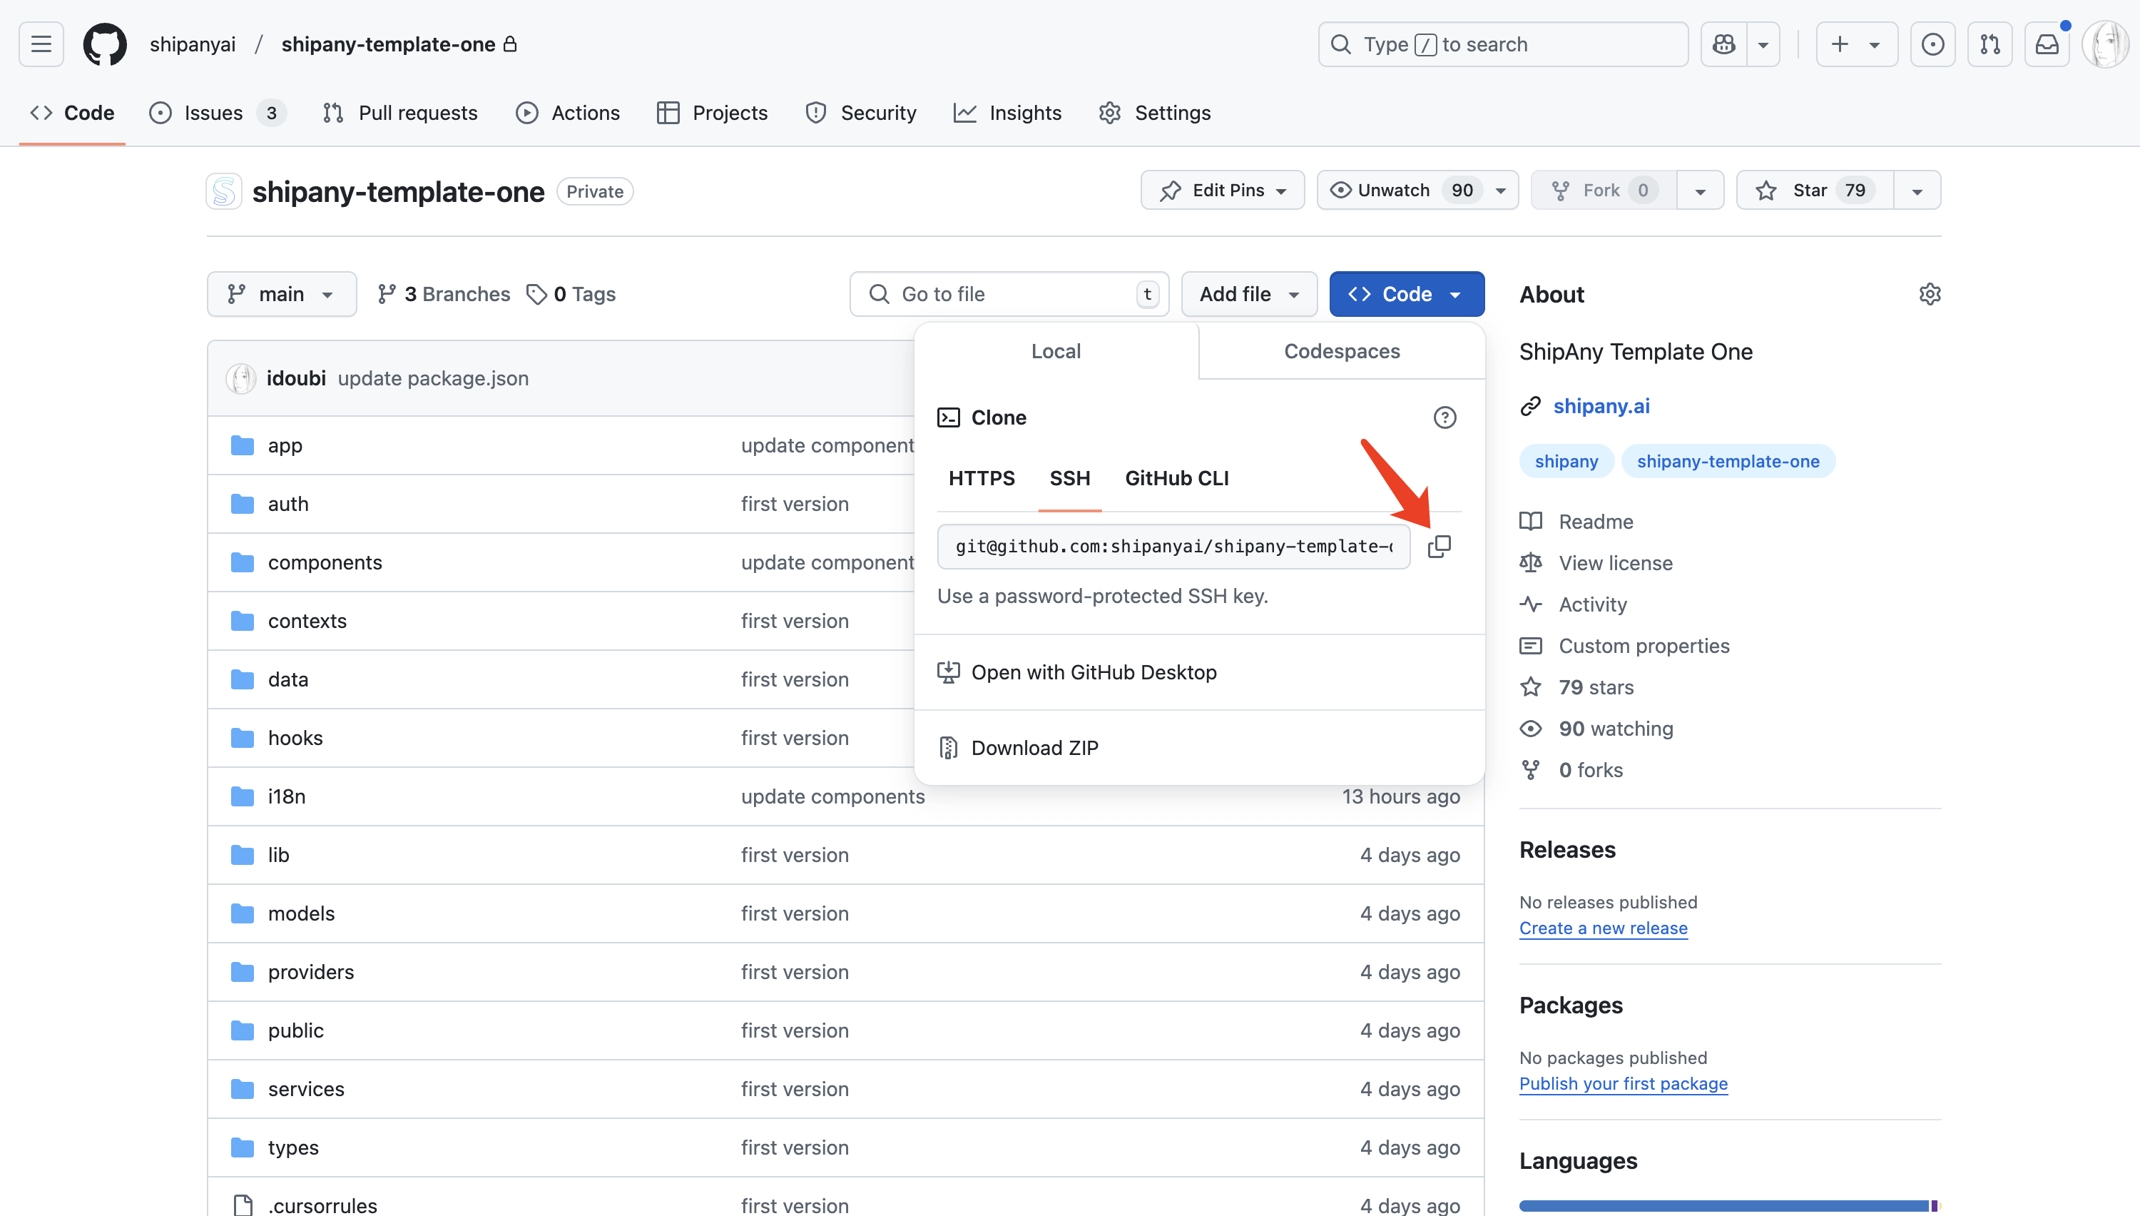Viewport: 2140px width, 1216px height.
Task: Click Download ZIP option
Action: pyautogui.click(x=1034, y=747)
